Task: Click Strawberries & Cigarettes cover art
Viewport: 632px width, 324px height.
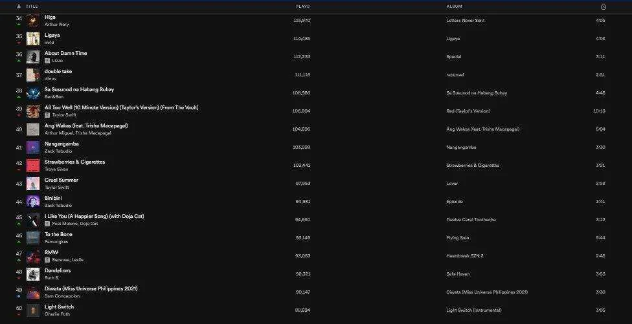Action: click(x=33, y=166)
